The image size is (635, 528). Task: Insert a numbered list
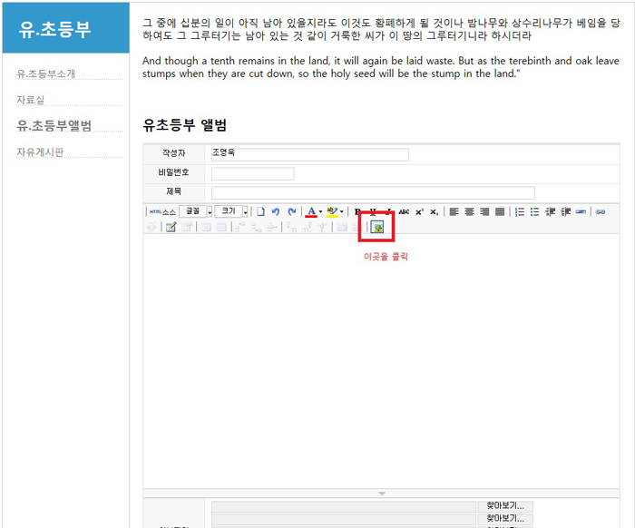(x=520, y=211)
